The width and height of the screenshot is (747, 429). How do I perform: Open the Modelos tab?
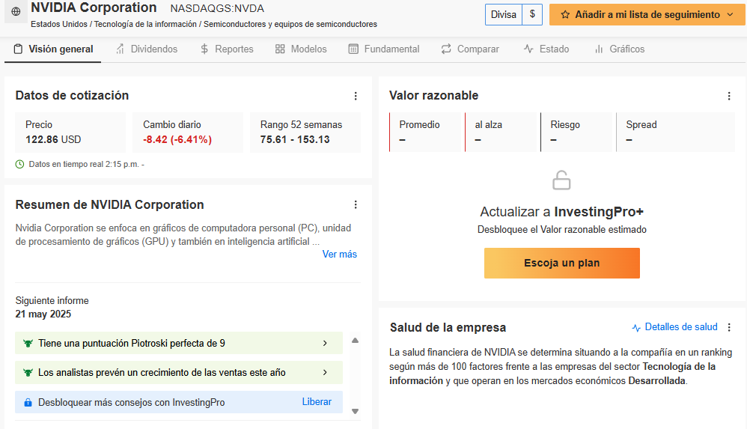click(301, 49)
